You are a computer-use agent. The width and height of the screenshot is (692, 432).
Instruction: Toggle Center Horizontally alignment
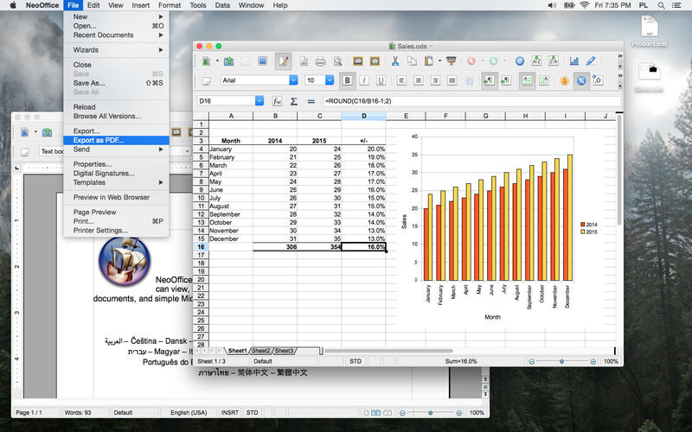tap(419, 80)
